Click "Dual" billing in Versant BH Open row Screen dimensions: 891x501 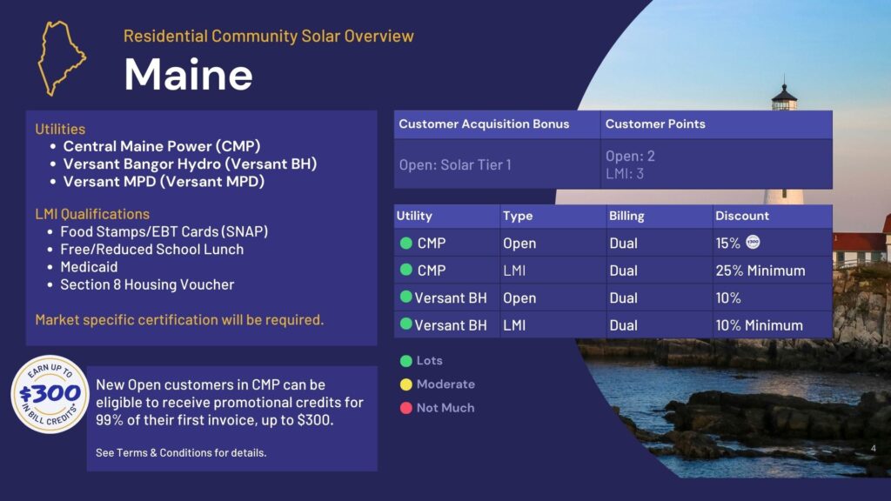pos(623,297)
